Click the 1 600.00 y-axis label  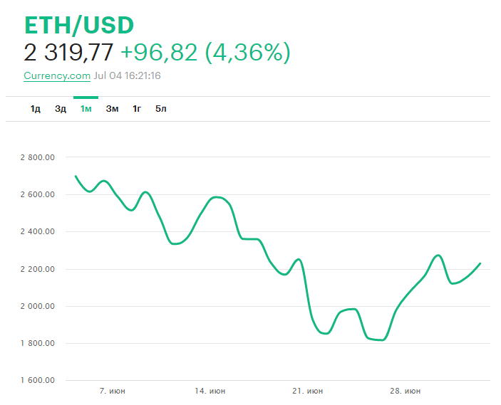39,380
